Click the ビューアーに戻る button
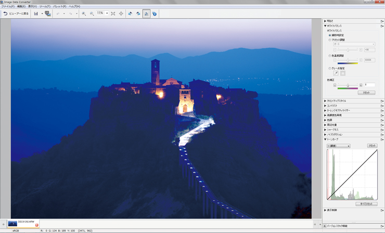385x233 pixels. pos(16,14)
